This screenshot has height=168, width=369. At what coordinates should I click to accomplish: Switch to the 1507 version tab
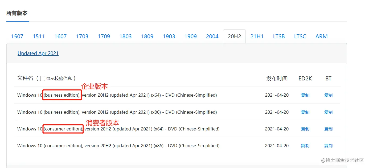(x=17, y=36)
